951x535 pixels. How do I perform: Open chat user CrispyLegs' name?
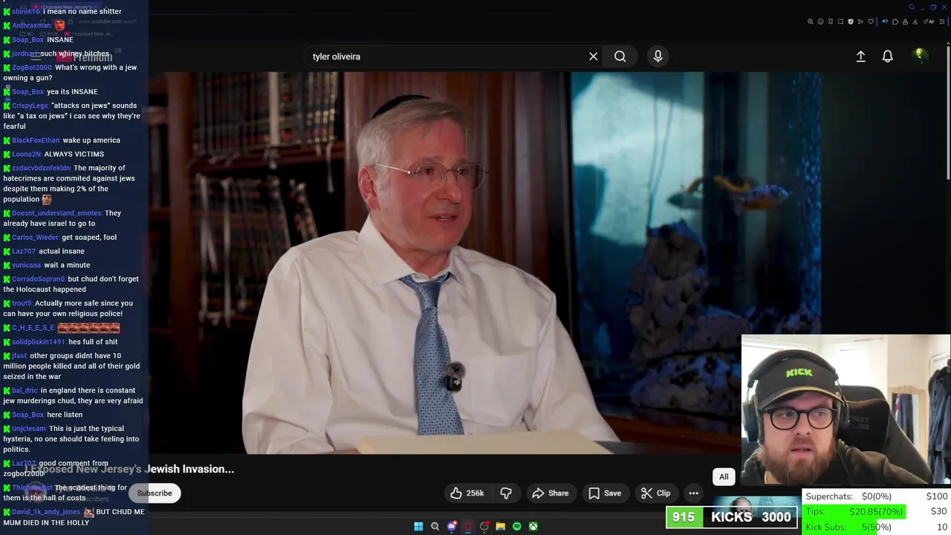(x=30, y=106)
